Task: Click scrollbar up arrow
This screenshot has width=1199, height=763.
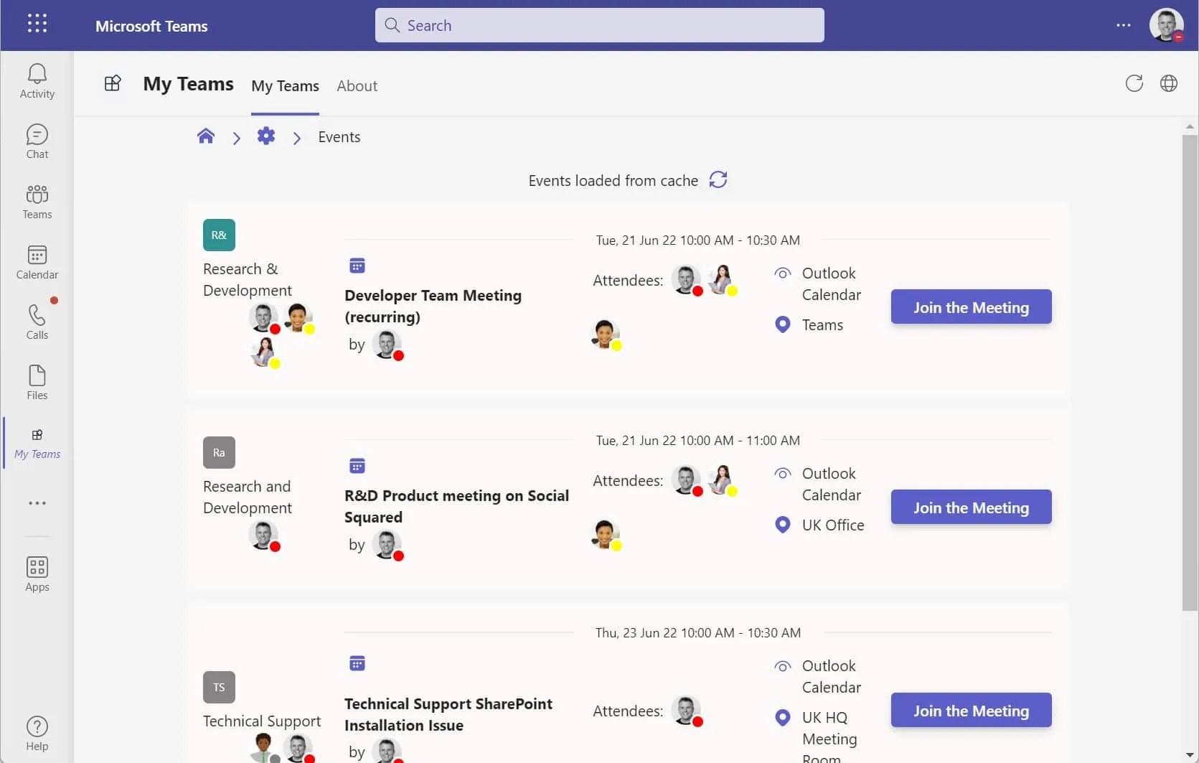Action: pos(1190,127)
